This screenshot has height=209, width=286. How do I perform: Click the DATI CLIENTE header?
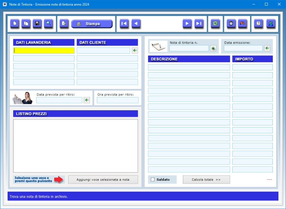coord(107,42)
